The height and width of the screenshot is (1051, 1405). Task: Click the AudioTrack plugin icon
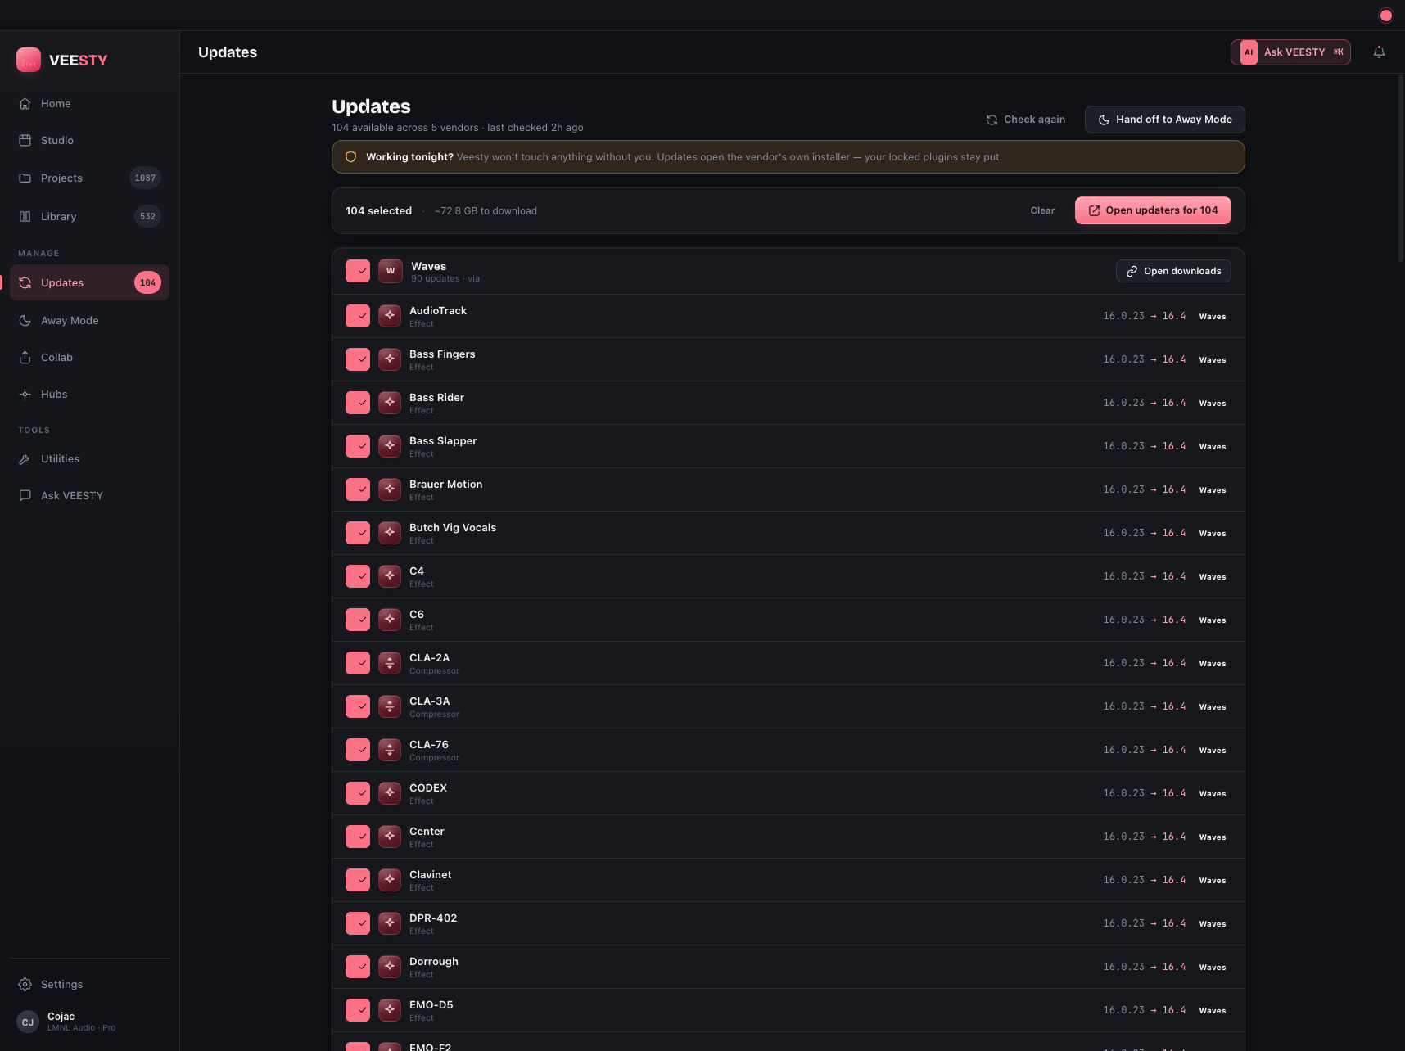coord(390,316)
